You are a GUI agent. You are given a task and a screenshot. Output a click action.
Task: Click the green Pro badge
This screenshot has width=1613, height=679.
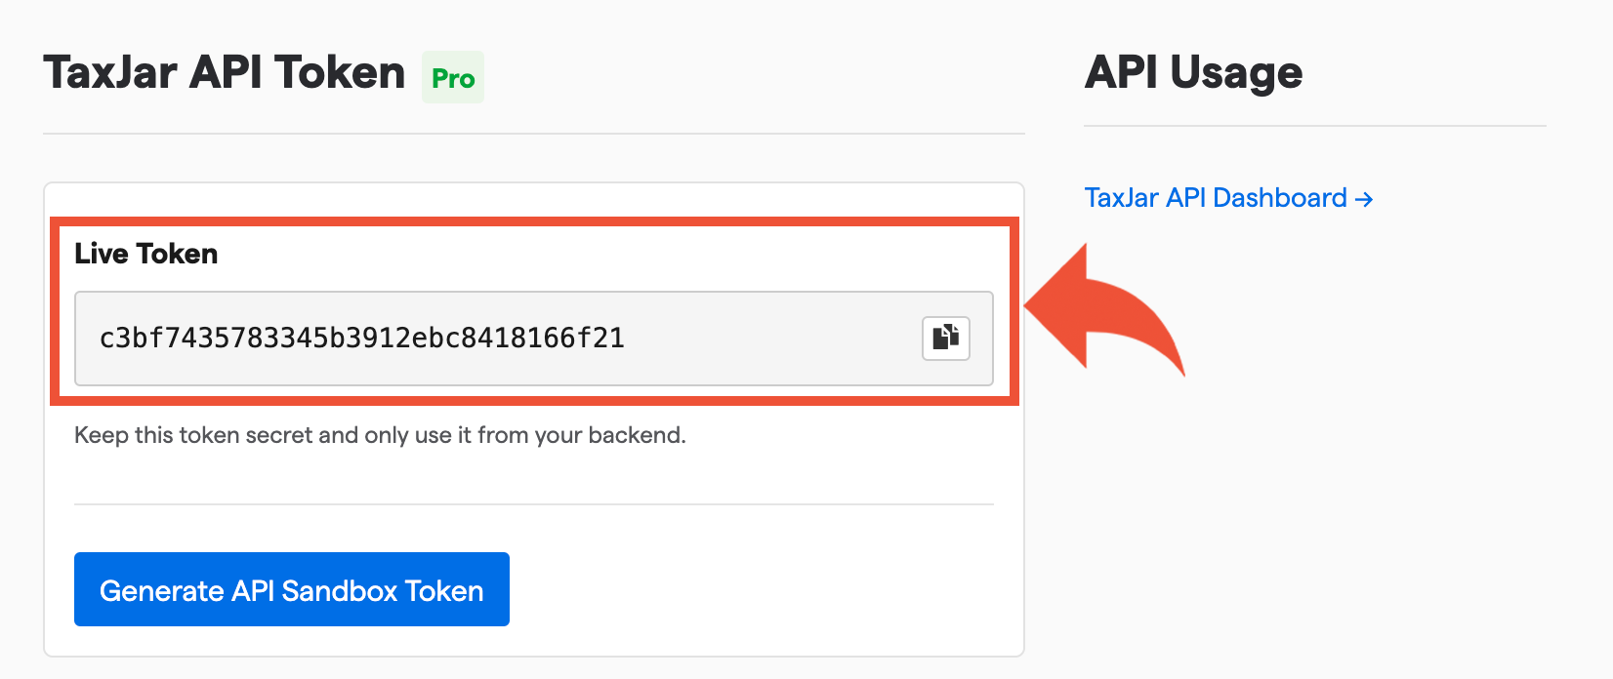(x=453, y=78)
